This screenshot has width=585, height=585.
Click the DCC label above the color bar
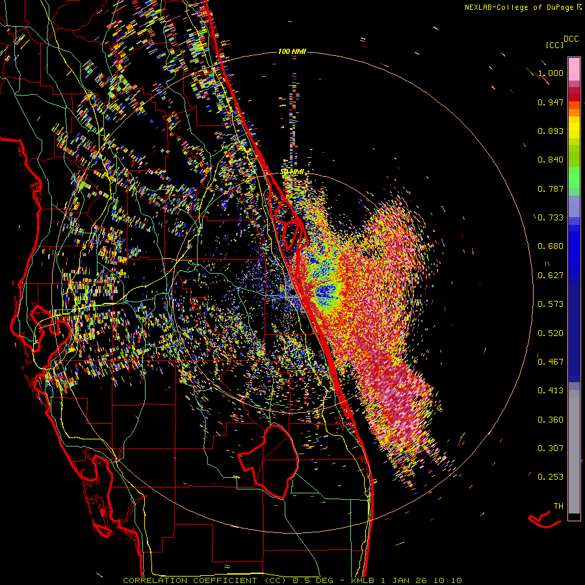[x=571, y=39]
